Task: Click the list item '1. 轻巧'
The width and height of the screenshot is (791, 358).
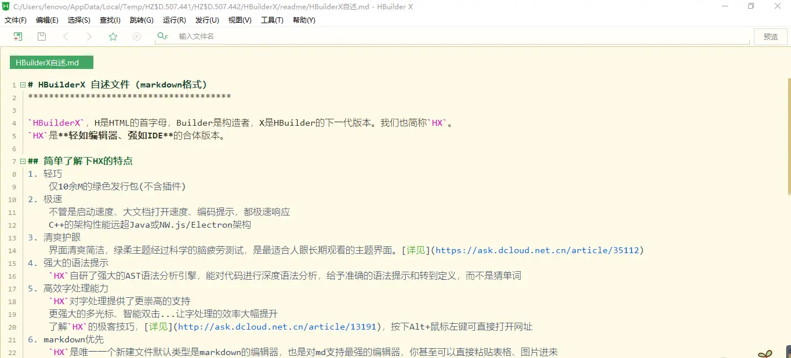Action: [x=45, y=174]
